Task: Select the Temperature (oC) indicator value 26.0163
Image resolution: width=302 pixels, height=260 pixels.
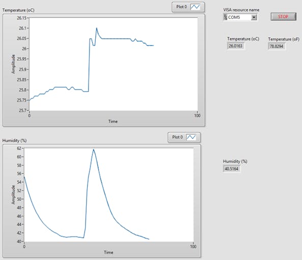Action: [x=235, y=46]
